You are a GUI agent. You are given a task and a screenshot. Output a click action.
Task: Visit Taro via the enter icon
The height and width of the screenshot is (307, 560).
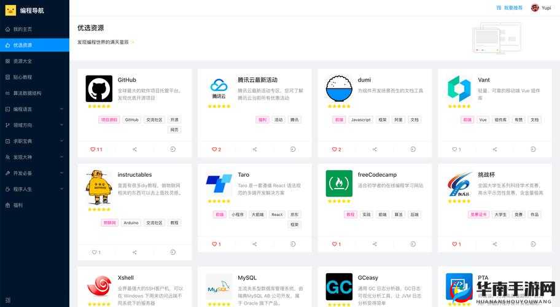pyautogui.click(x=293, y=244)
